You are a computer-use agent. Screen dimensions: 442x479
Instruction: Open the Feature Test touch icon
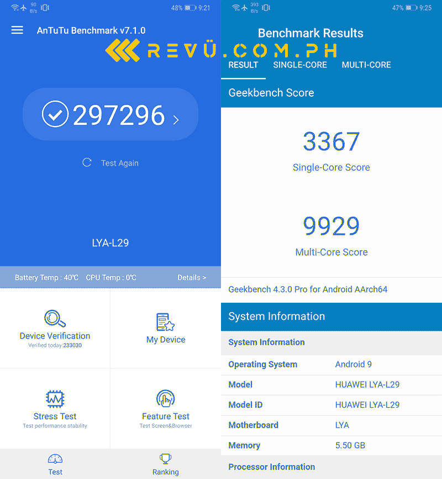[x=166, y=398]
